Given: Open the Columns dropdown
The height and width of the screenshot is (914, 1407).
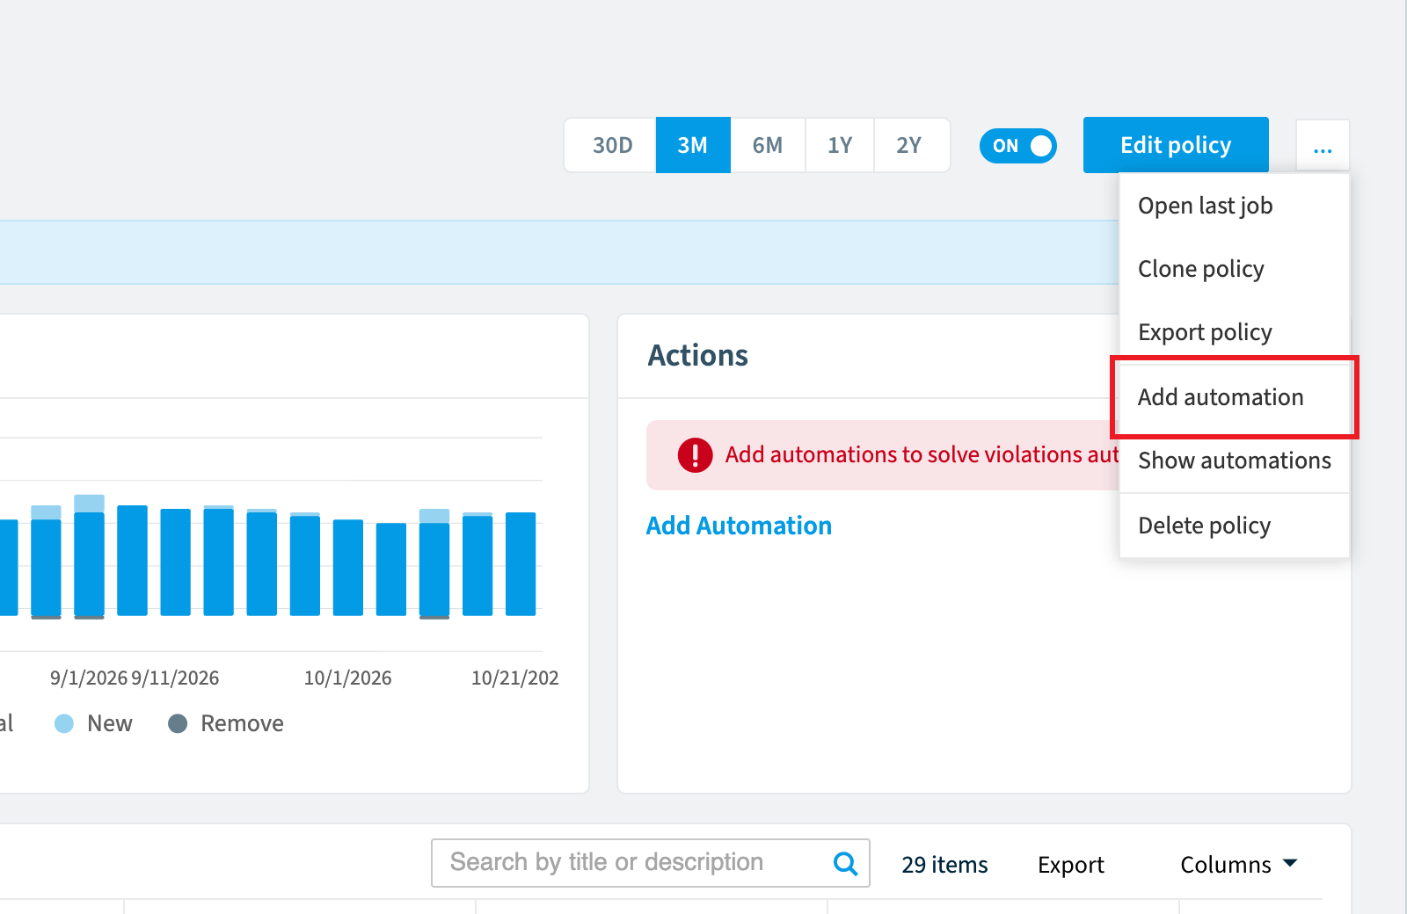Looking at the screenshot, I should coord(1238,865).
